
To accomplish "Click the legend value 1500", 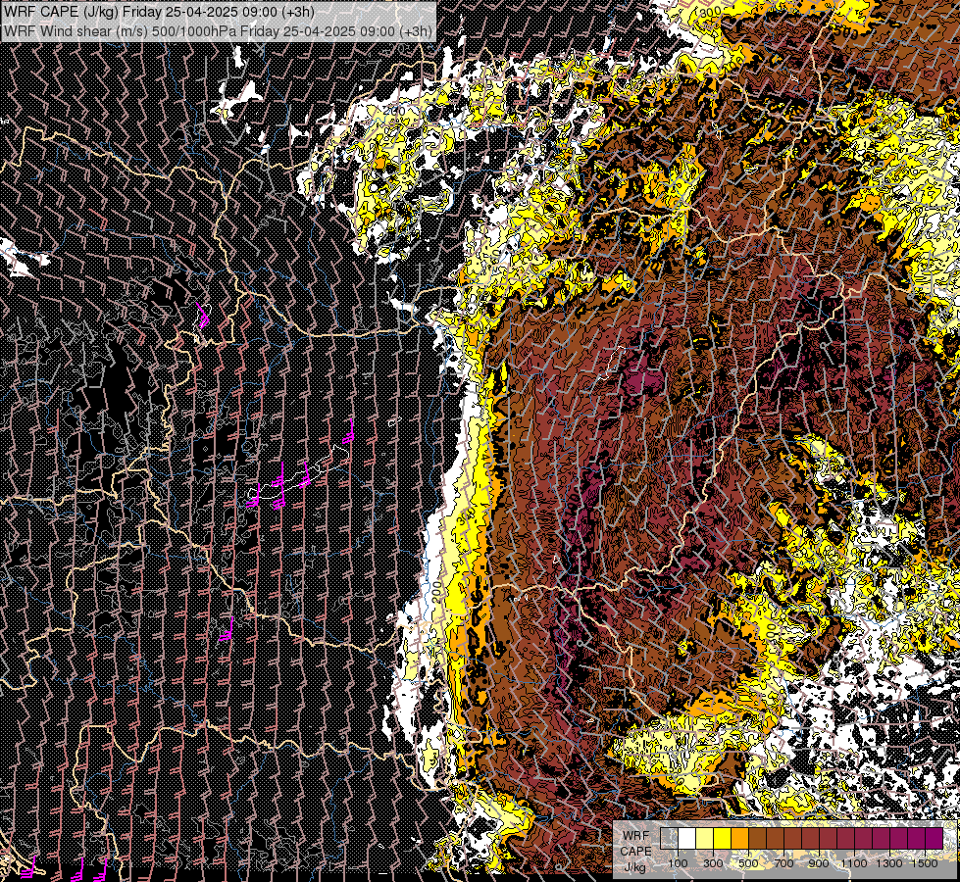I will [x=925, y=863].
